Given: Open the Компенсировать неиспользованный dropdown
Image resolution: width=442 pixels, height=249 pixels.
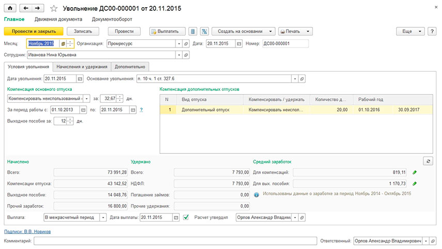Looking at the screenshot, I should tap(87, 99).
